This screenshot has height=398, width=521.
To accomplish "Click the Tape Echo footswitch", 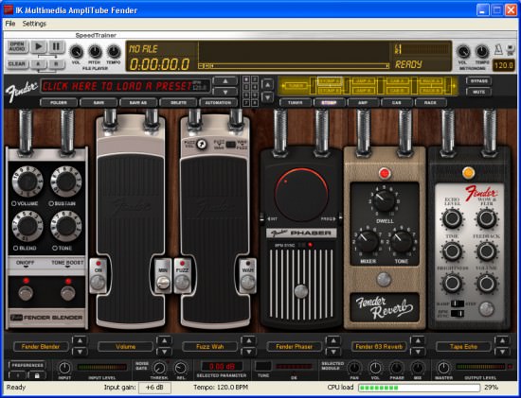I will click(486, 308).
